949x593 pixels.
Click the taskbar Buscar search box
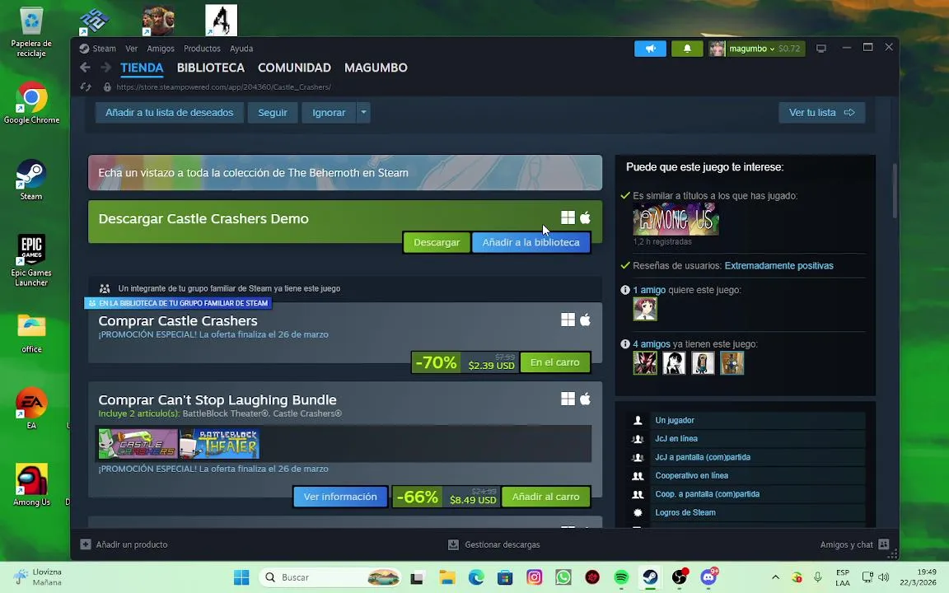pos(331,577)
